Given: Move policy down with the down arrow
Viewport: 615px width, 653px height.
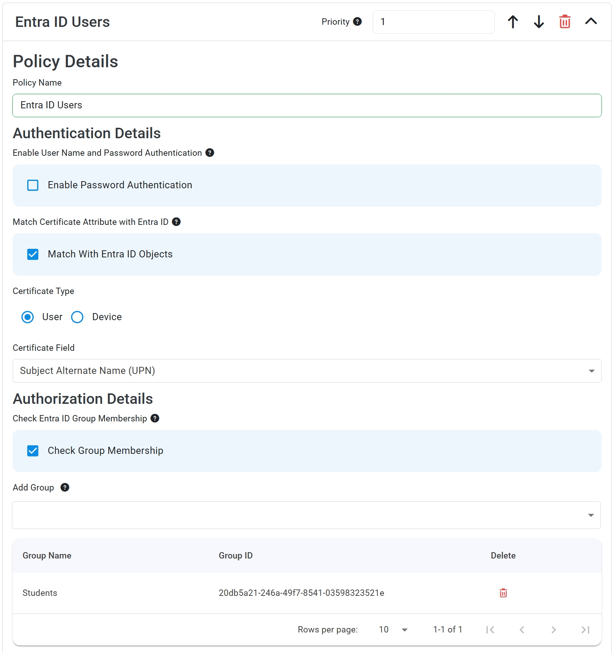Looking at the screenshot, I should point(539,22).
